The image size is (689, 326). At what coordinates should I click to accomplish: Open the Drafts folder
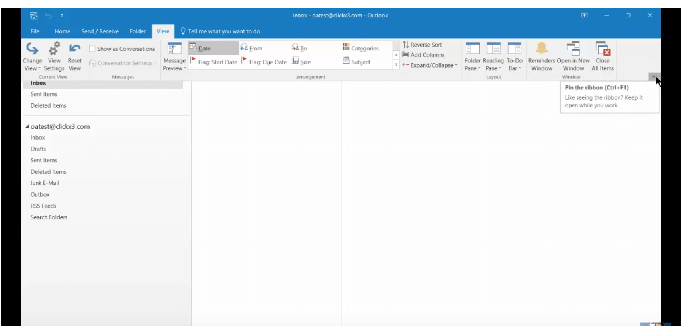pyautogui.click(x=38, y=149)
